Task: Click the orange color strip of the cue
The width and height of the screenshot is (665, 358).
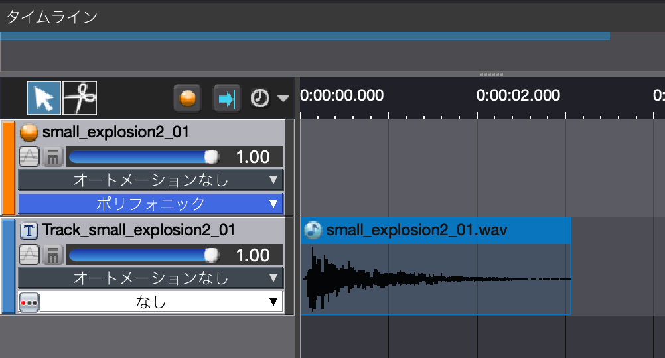Action: click(9, 168)
